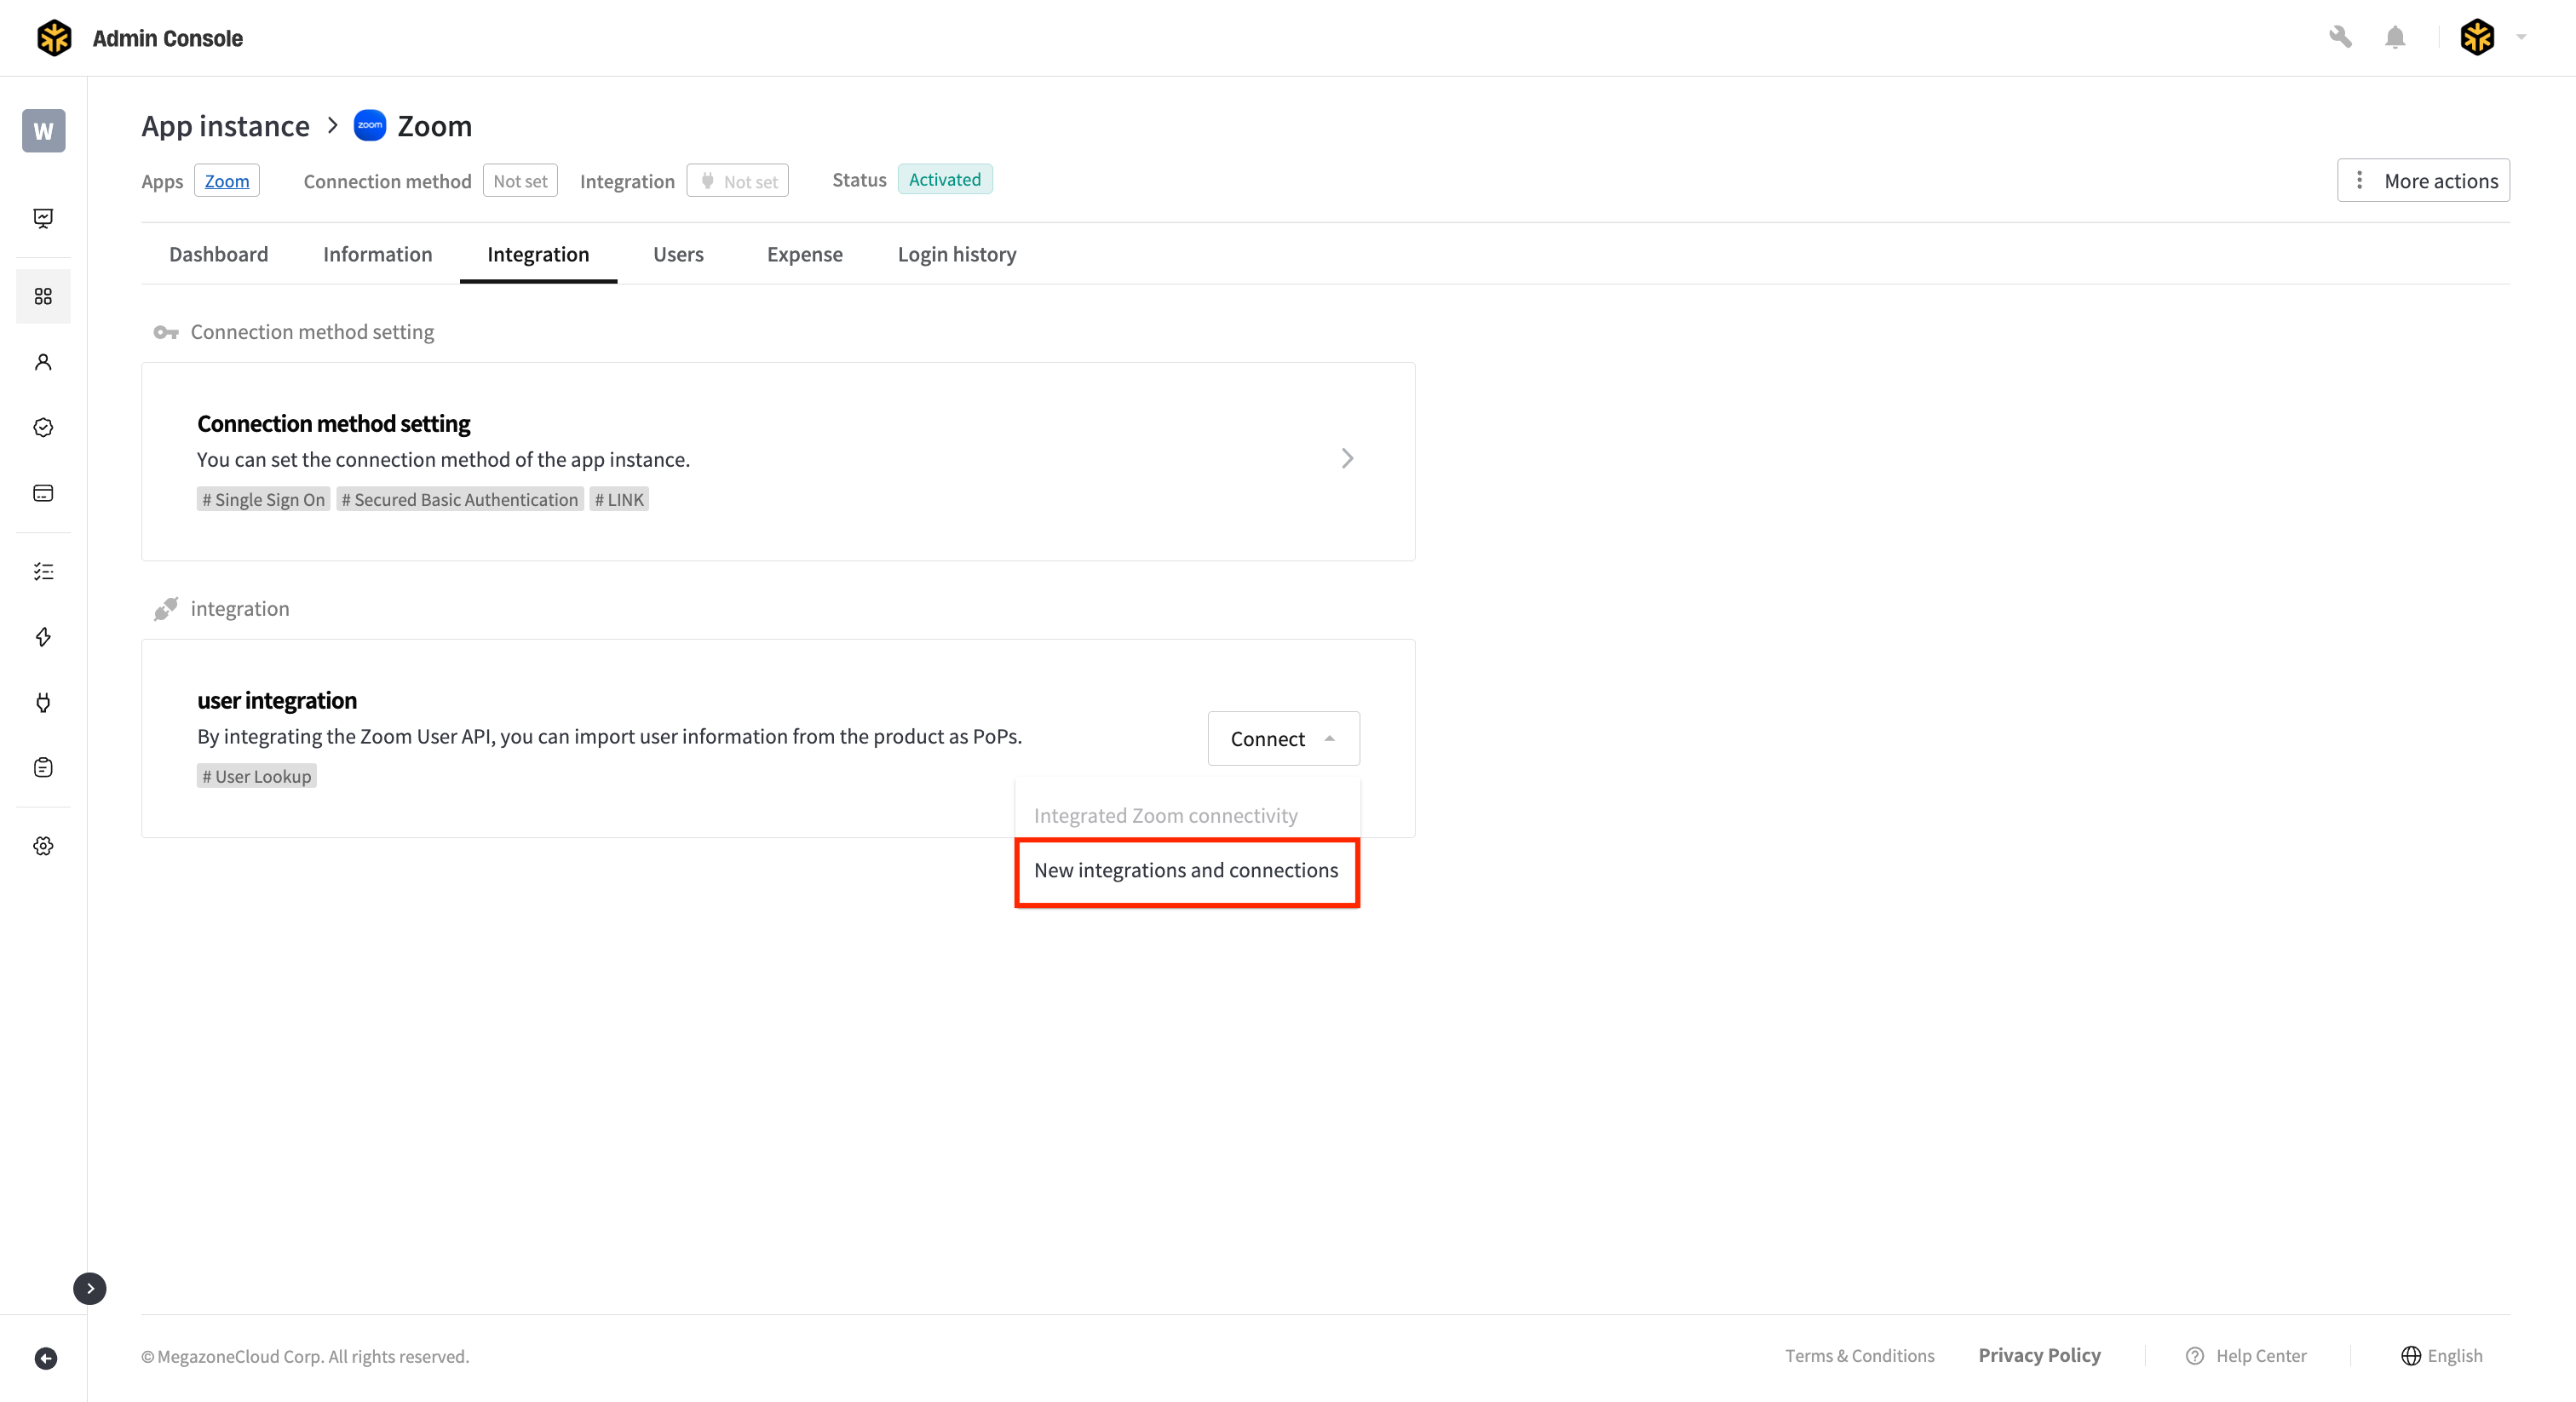The height and width of the screenshot is (1402, 2576).
Task: Expand the sidebar with the round arrow button
Action: click(90, 1288)
